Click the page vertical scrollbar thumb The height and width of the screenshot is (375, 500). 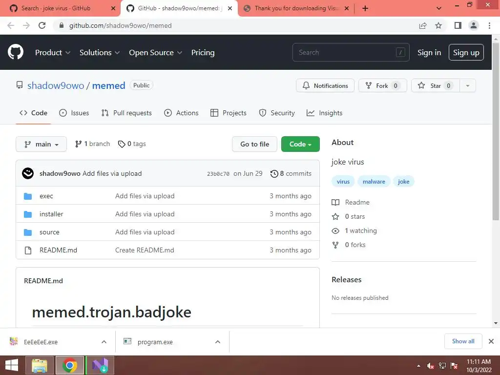coord(496,131)
